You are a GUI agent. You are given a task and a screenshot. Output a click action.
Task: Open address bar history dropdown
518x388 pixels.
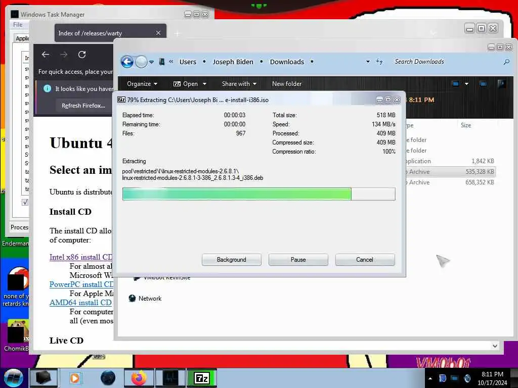tap(368, 62)
